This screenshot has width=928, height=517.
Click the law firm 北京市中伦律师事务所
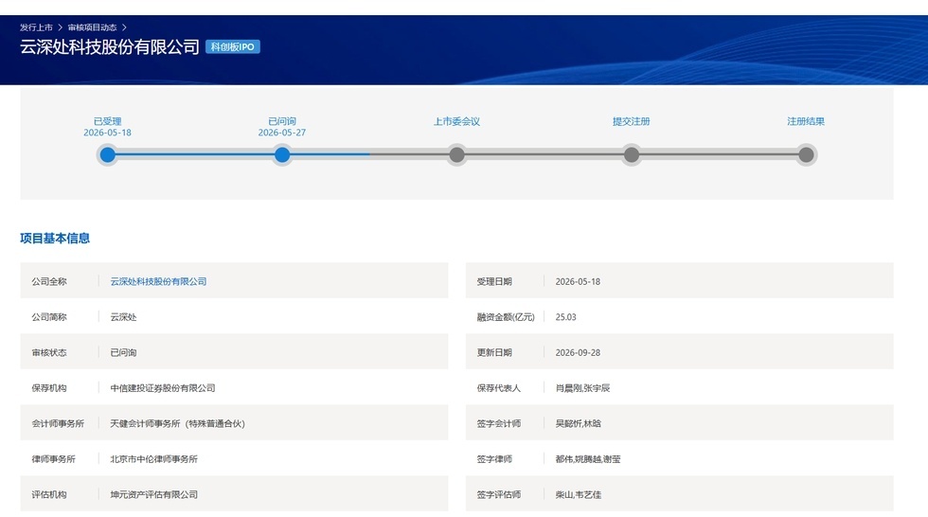[153, 459]
